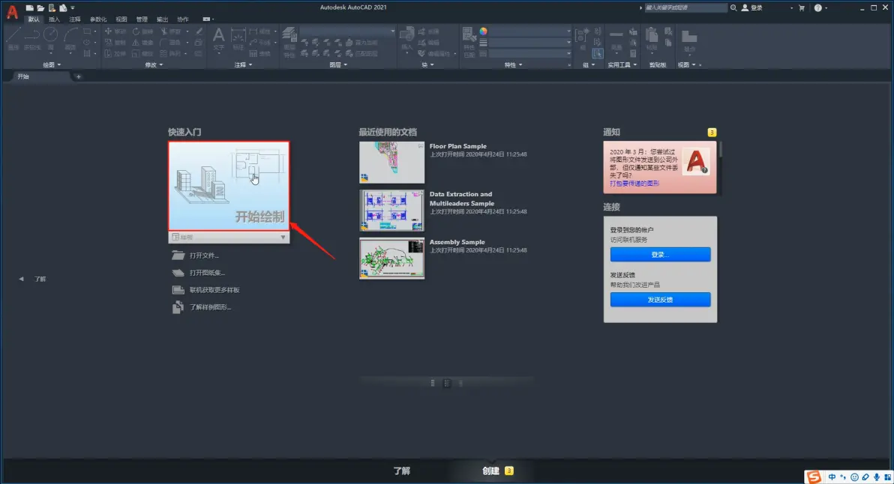Click the Move (移动) tool in Modify panel

point(115,31)
